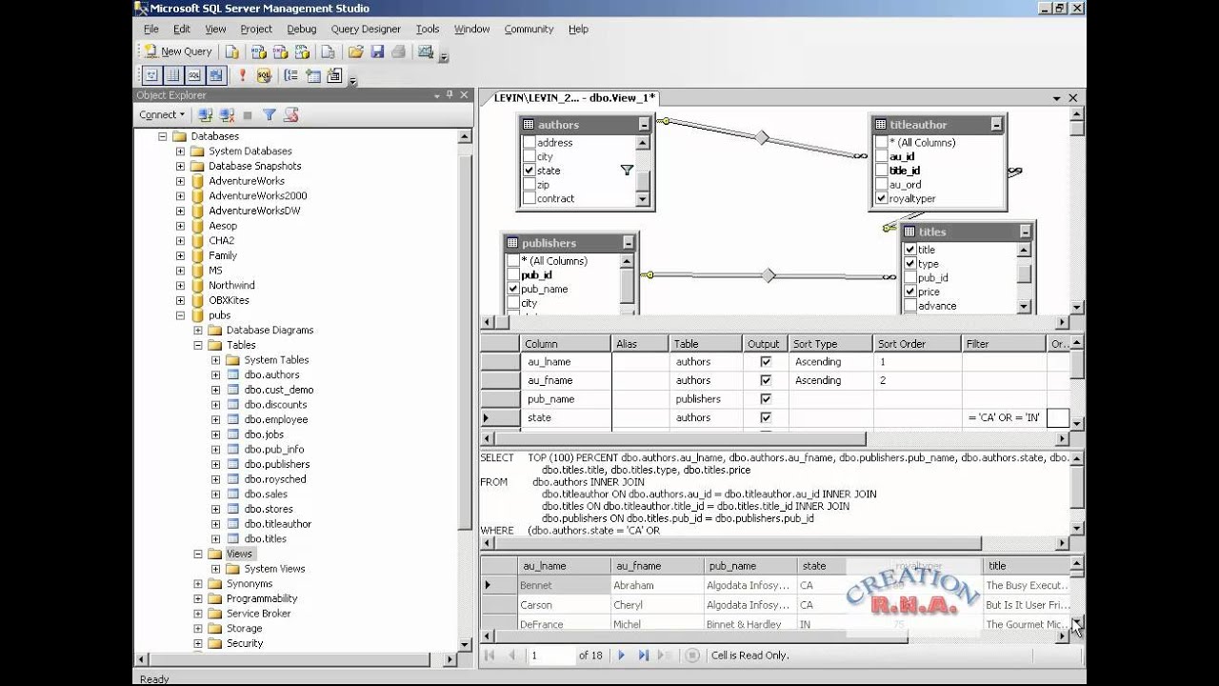
Task: Open the Debug menu
Action: (301, 30)
